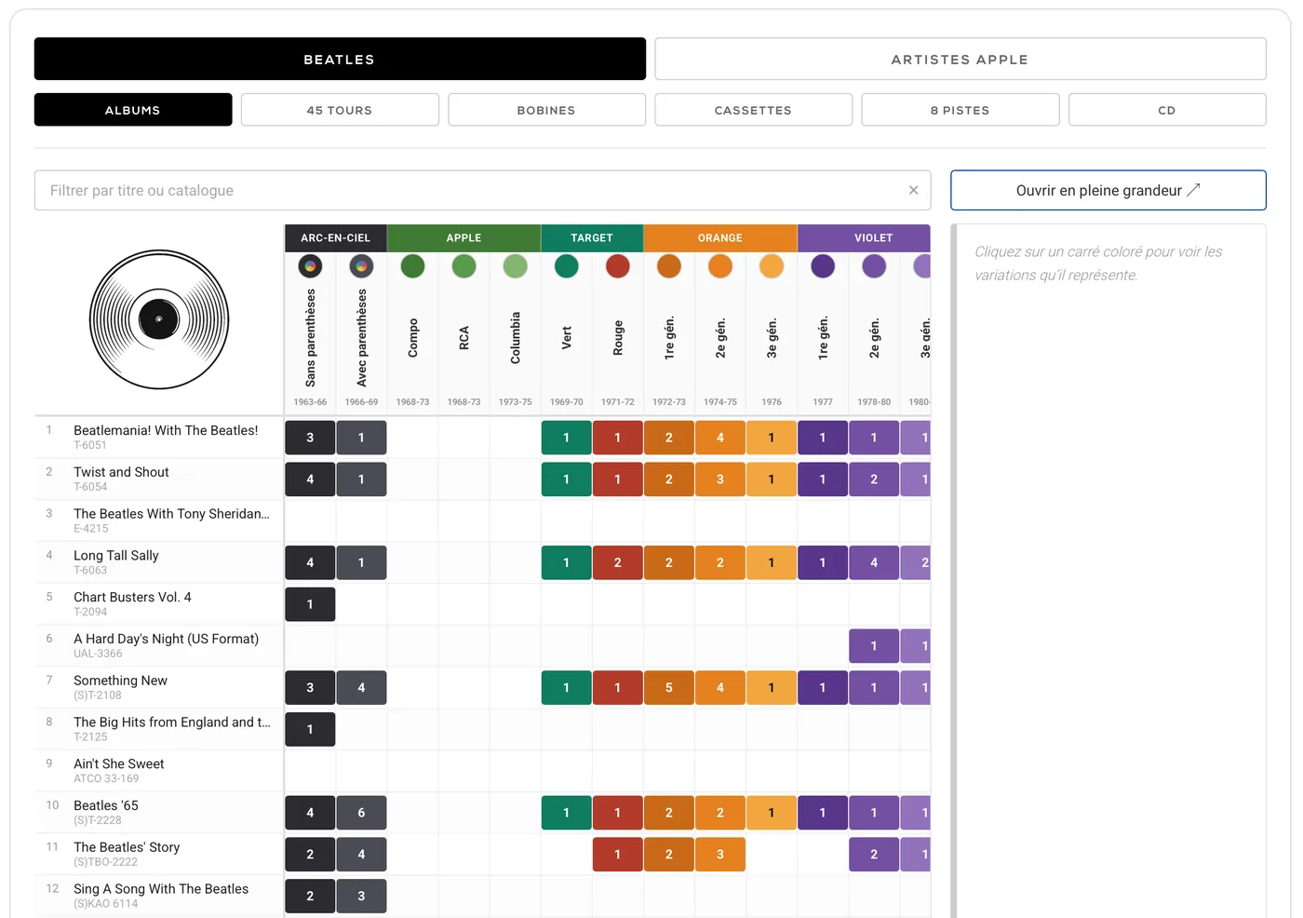Click The Beatles' Story Rouge square showing 1
Screen dimensions: 1303x918
click(617, 855)
